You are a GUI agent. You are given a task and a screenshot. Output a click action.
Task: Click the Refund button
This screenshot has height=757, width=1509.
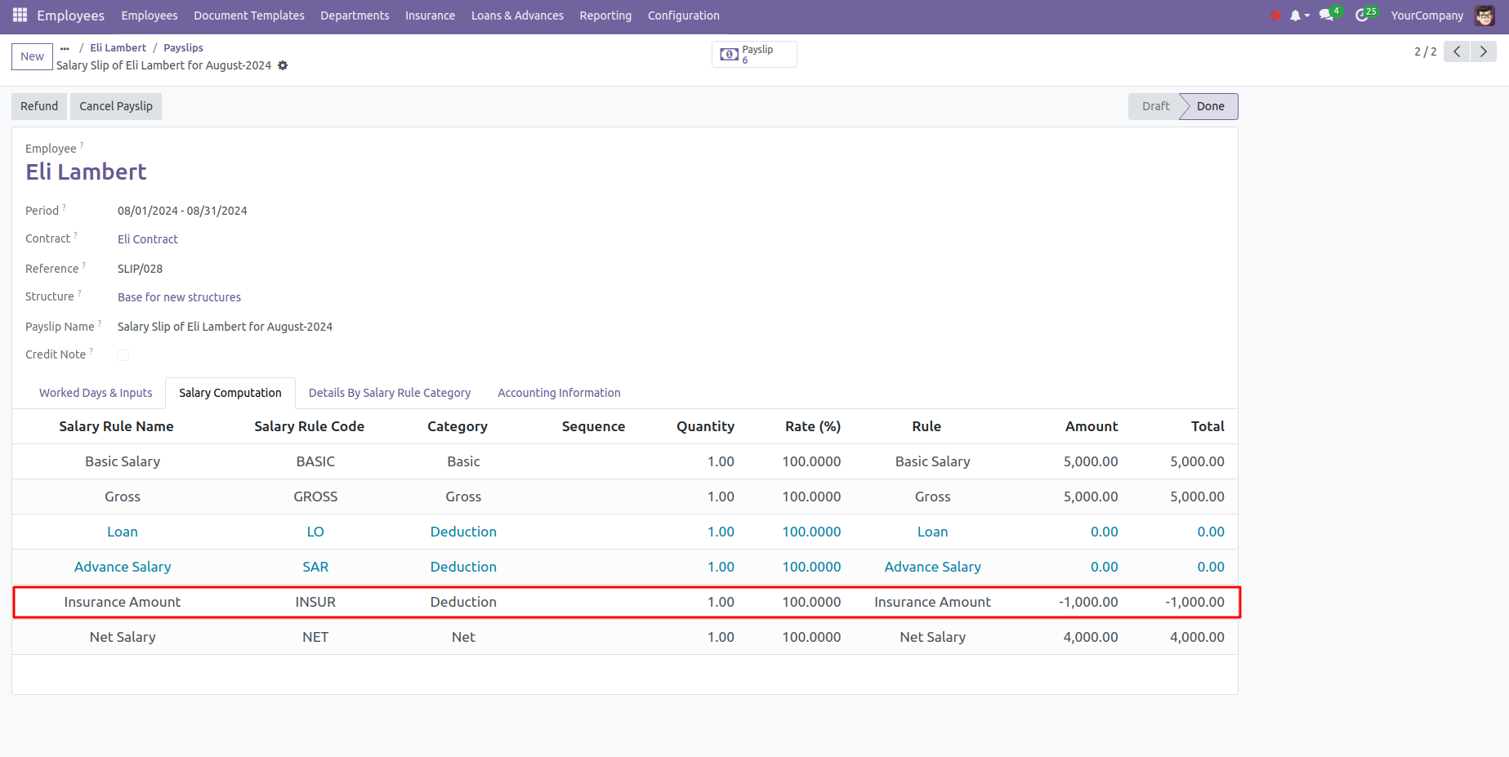click(x=39, y=106)
